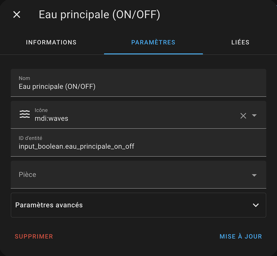
Task: Click into the Nom text field
Action: [138, 87]
